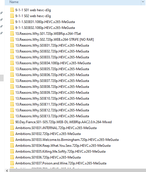Viewport: 146px width, 172px height.
Task: Click the horizontal scrollbar track
Action: tap(78, 171)
